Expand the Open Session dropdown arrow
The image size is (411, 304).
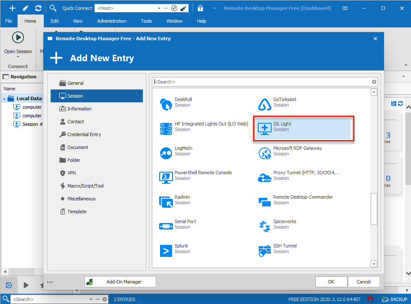(x=18, y=57)
